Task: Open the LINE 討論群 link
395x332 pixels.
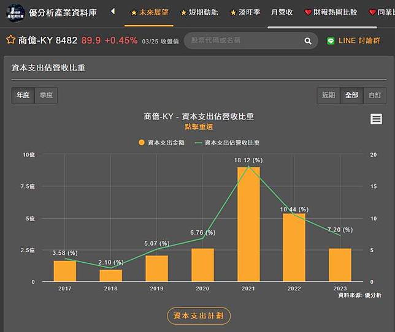Action: pyautogui.click(x=359, y=40)
